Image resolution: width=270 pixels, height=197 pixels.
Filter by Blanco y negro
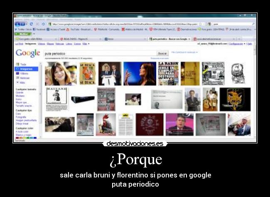pyautogui.click(x=24, y=135)
